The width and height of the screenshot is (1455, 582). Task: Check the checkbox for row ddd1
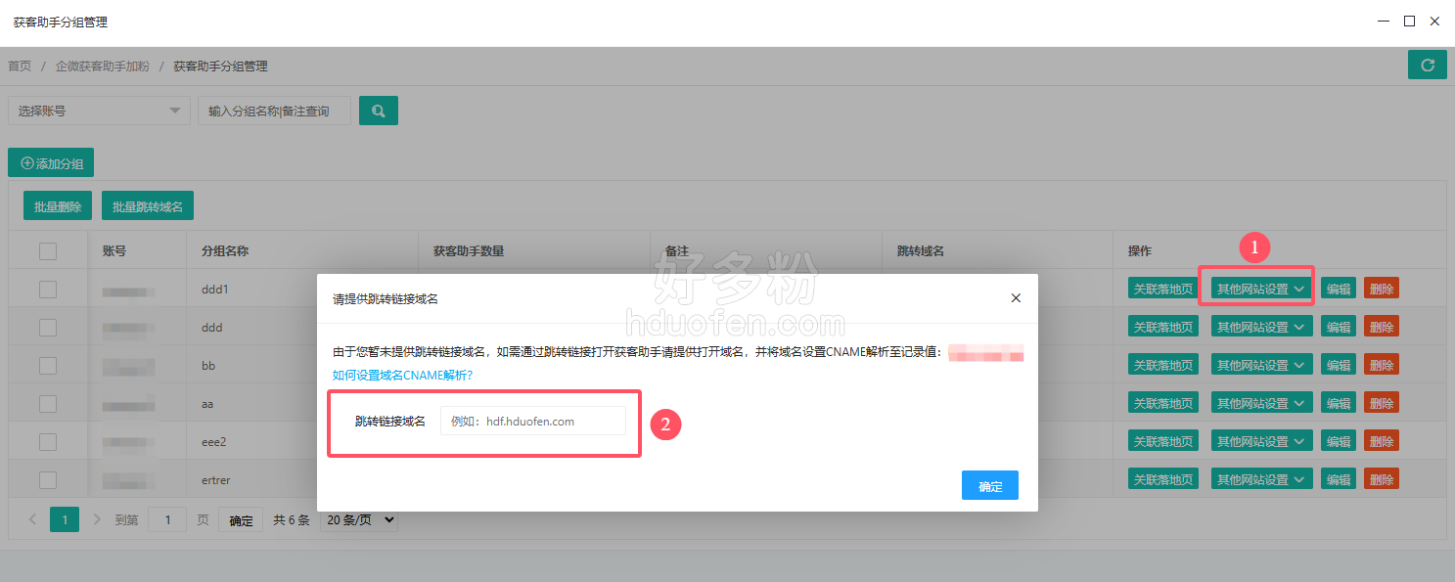click(x=48, y=290)
